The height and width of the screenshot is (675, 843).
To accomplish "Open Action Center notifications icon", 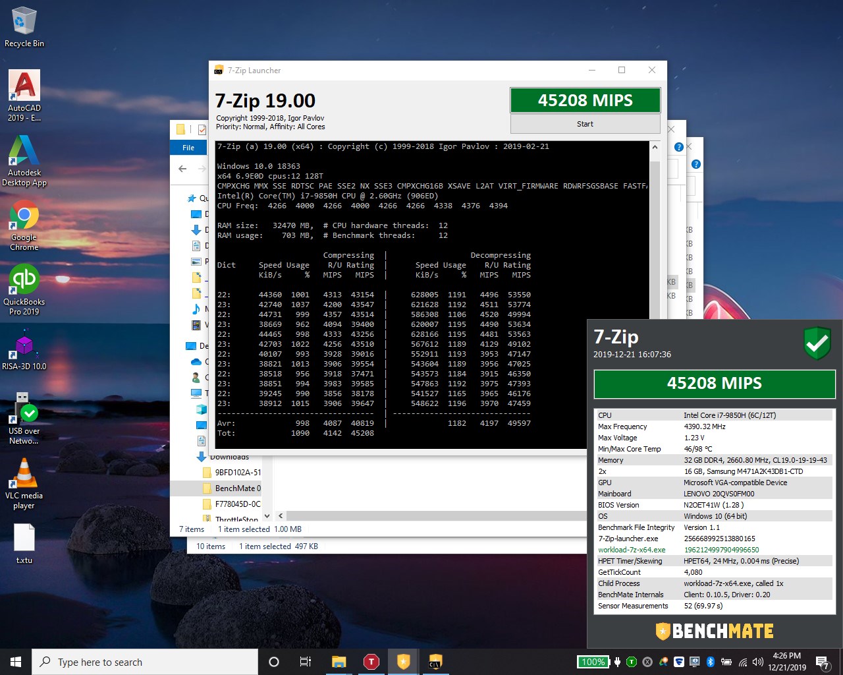I will [823, 662].
